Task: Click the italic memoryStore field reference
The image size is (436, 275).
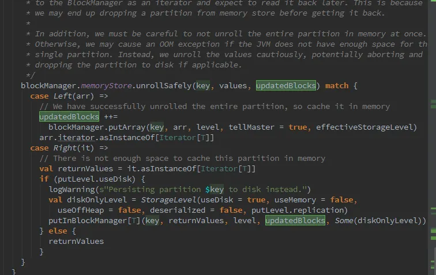Action: click(106, 86)
